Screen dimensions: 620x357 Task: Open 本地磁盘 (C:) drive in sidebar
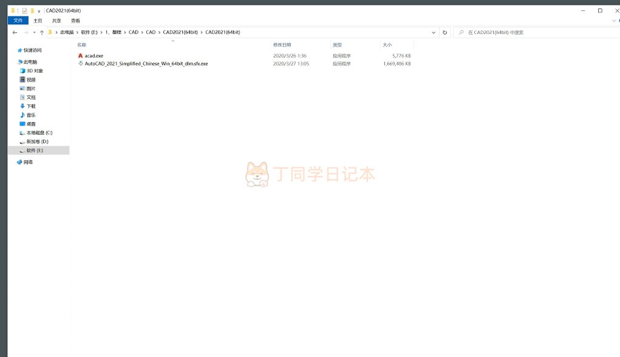tap(39, 133)
